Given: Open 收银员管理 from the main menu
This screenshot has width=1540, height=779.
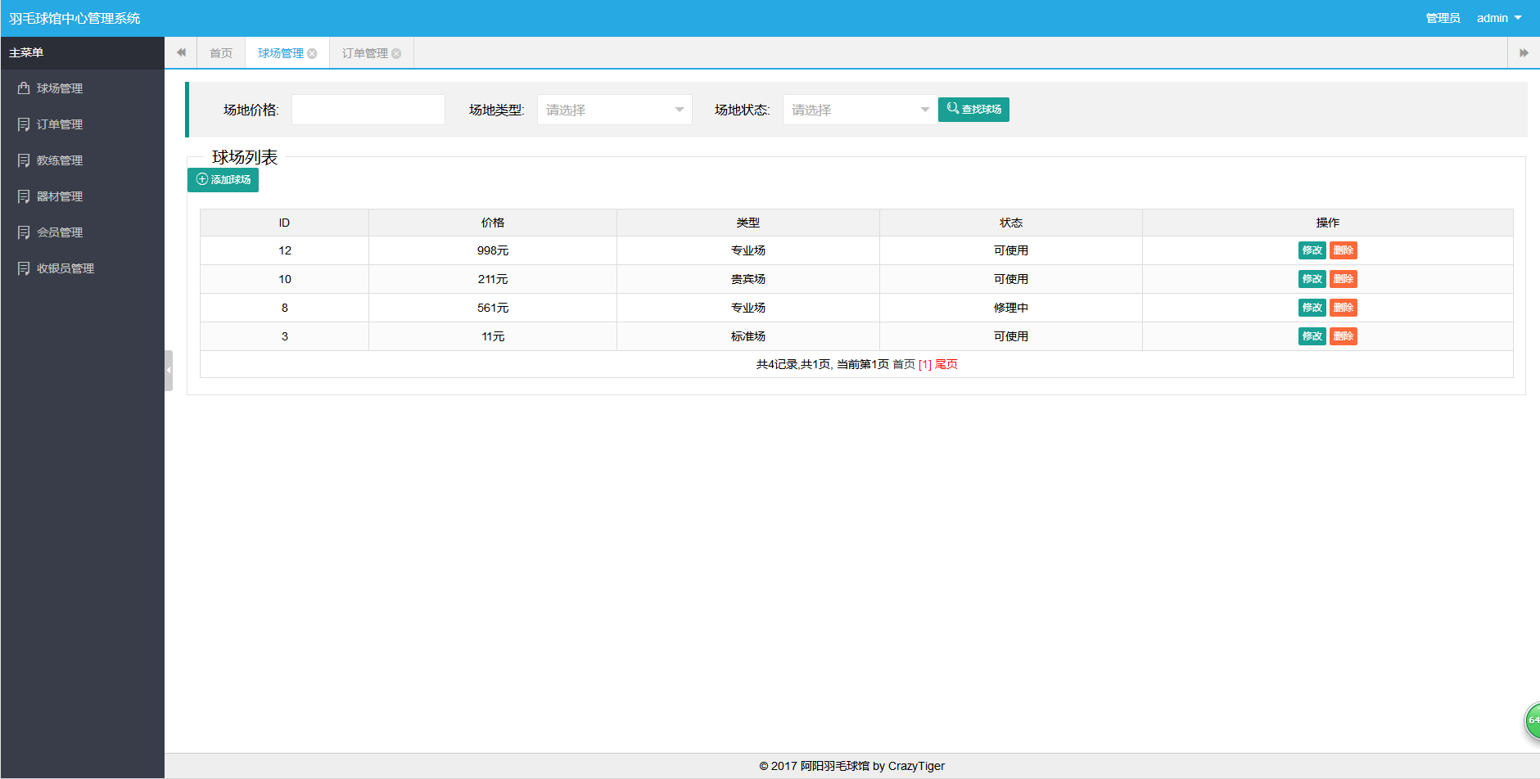Looking at the screenshot, I should click(x=65, y=268).
